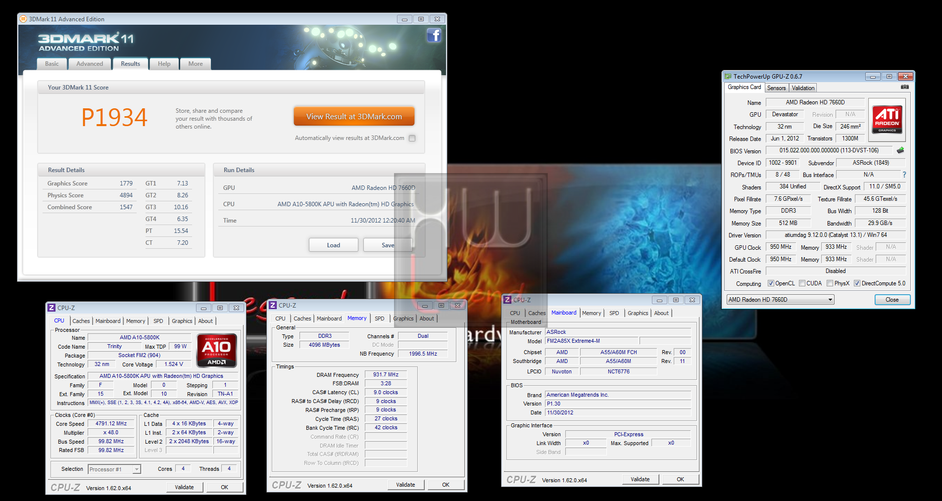Click the CPU-Z icon in the Mainboard window
Image resolution: width=942 pixels, height=501 pixels.
point(507,300)
